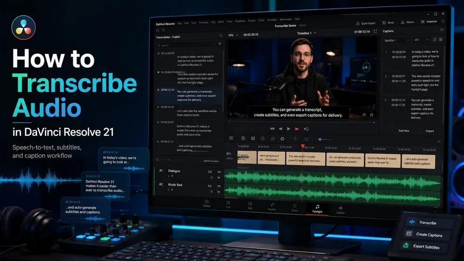
Task: Open the Fairlight menu
Action: coord(272,20)
